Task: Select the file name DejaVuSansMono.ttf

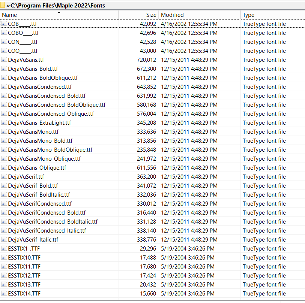Action: [33, 132]
